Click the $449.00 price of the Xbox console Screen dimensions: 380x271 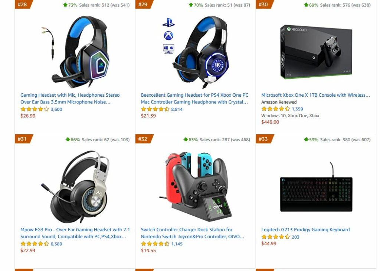pyautogui.click(x=270, y=122)
